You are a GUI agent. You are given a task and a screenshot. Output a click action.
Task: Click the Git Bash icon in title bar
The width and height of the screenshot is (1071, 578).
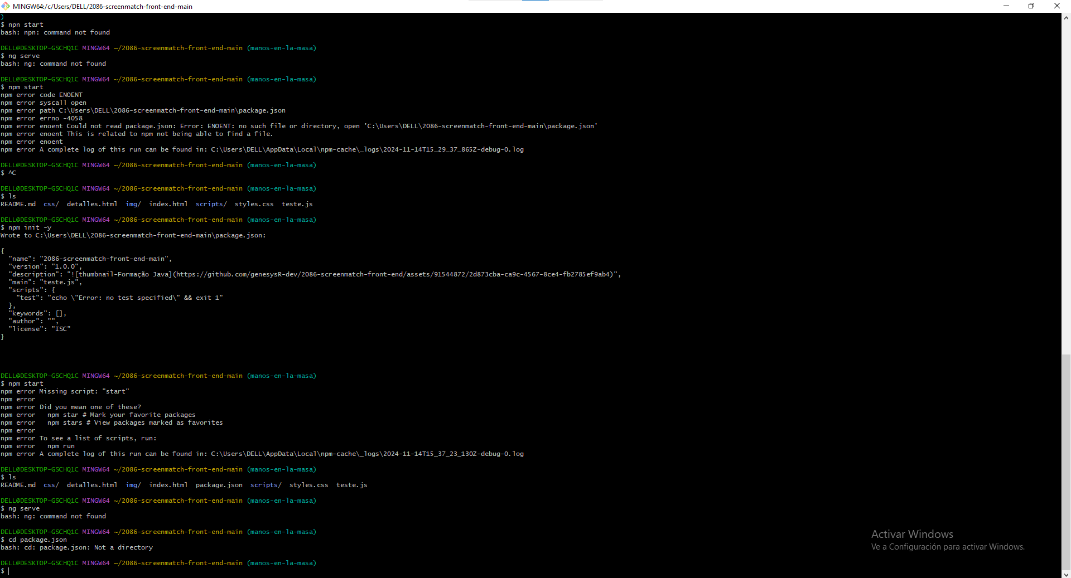pos(6,6)
